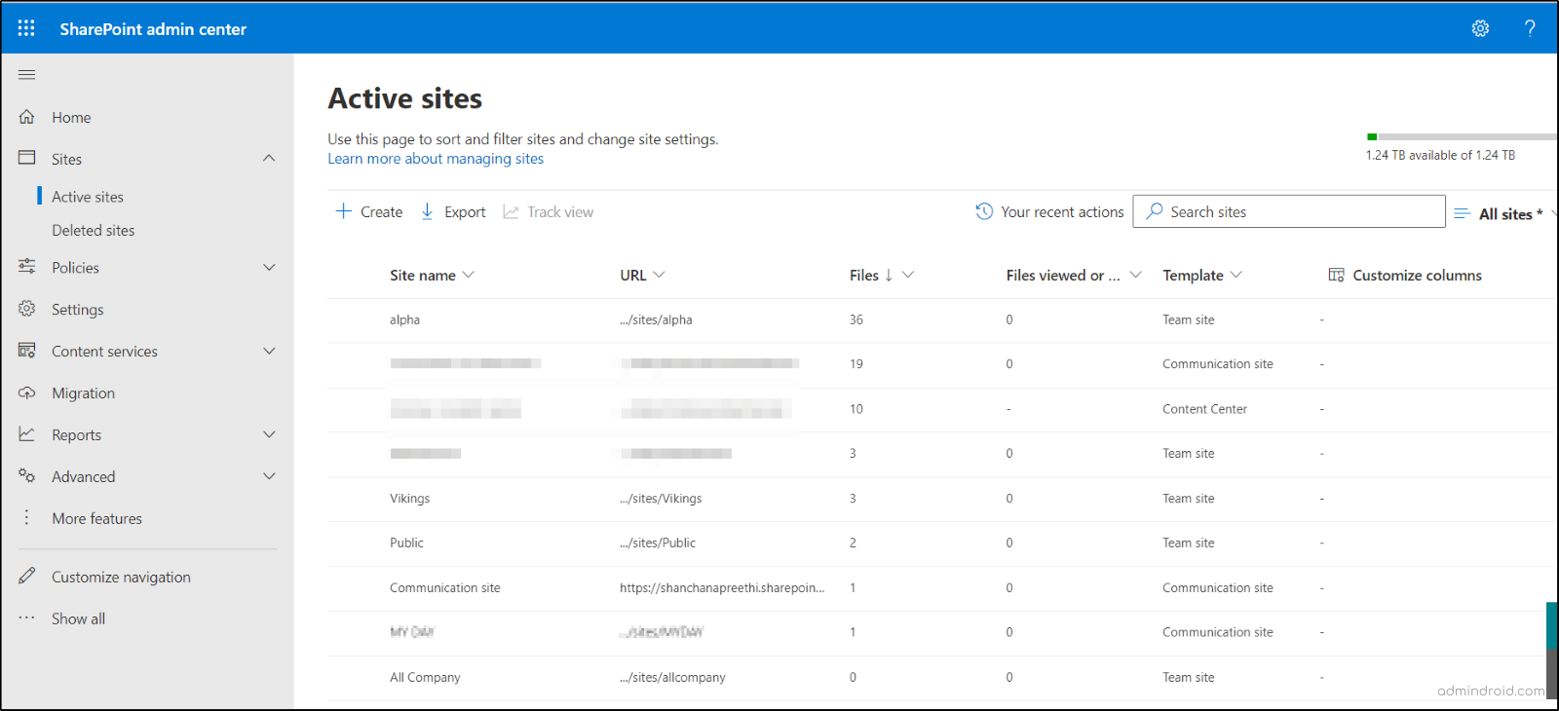Click Show all label in sidebar
1559x711 pixels.
pos(78,619)
